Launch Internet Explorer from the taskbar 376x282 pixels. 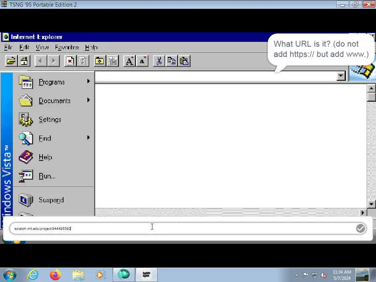click(x=33, y=275)
